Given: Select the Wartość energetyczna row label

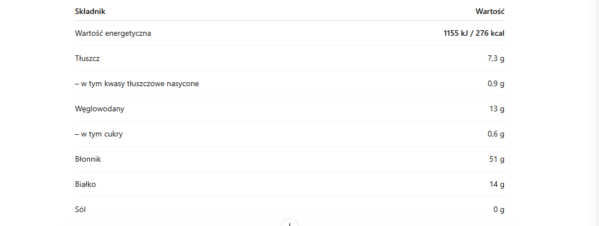Looking at the screenshot, I should click(113, 33).
